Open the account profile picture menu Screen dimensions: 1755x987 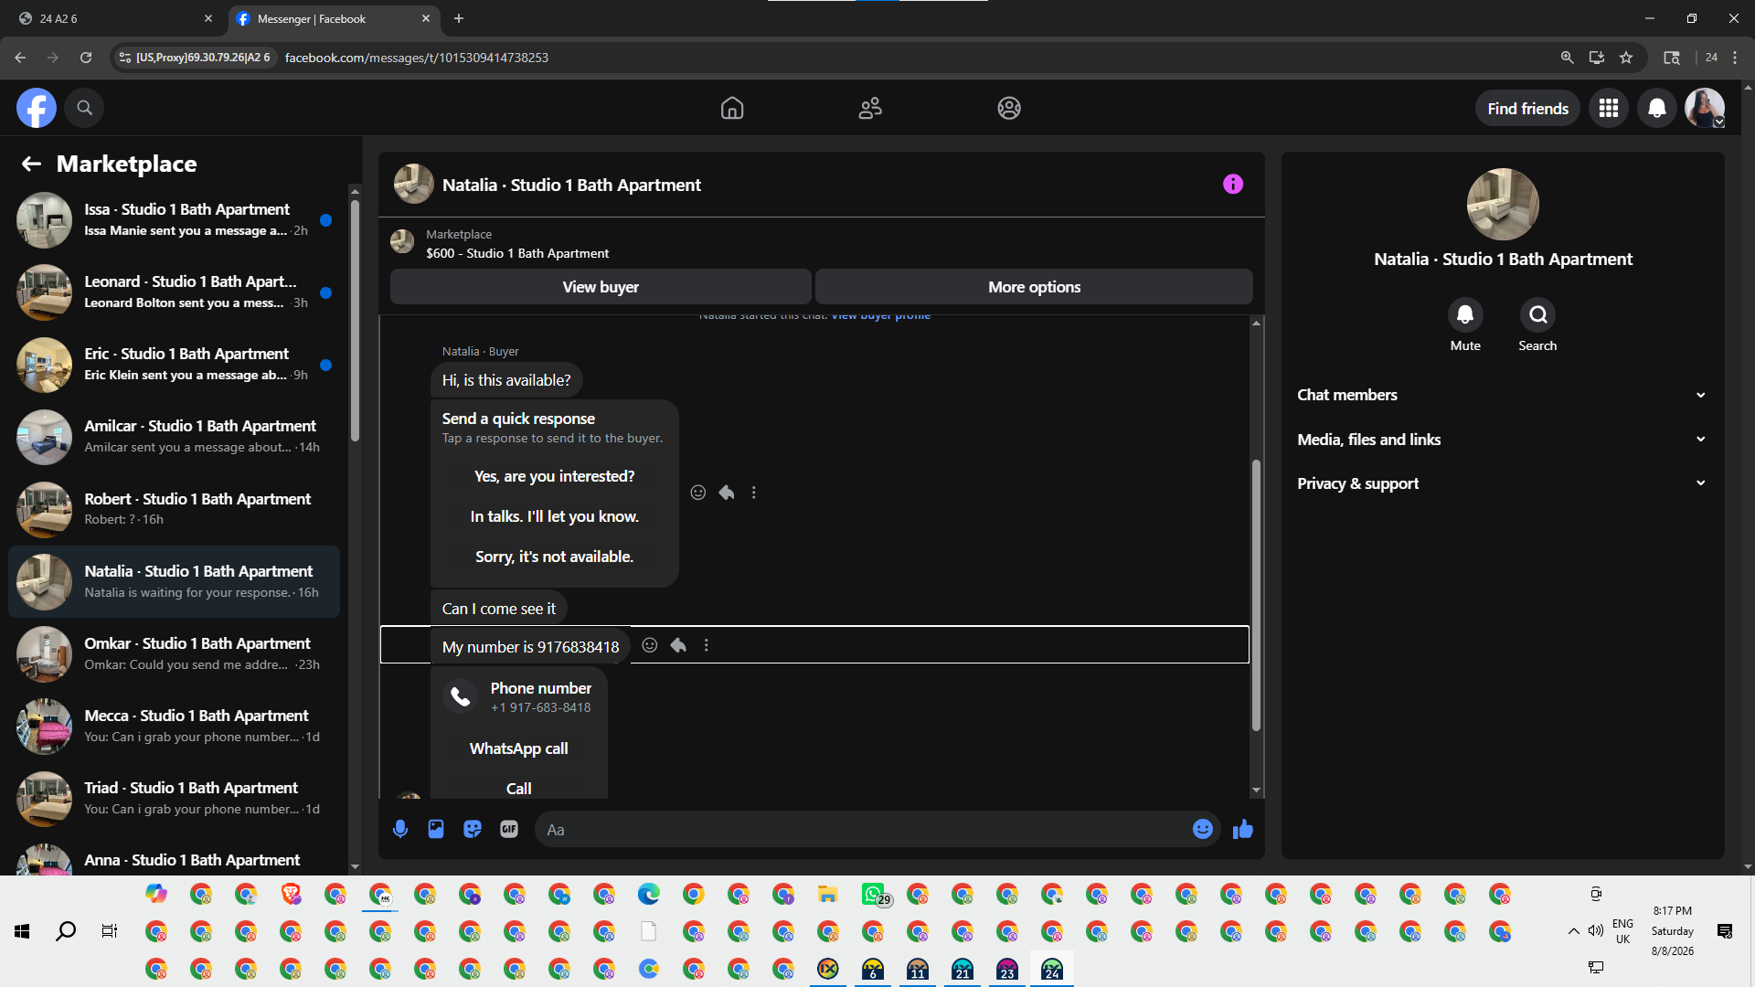1705,108
